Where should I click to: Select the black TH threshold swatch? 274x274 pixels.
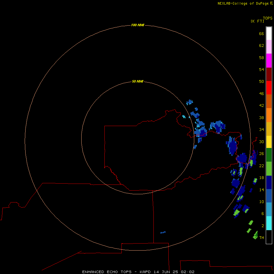coord(269,237)
